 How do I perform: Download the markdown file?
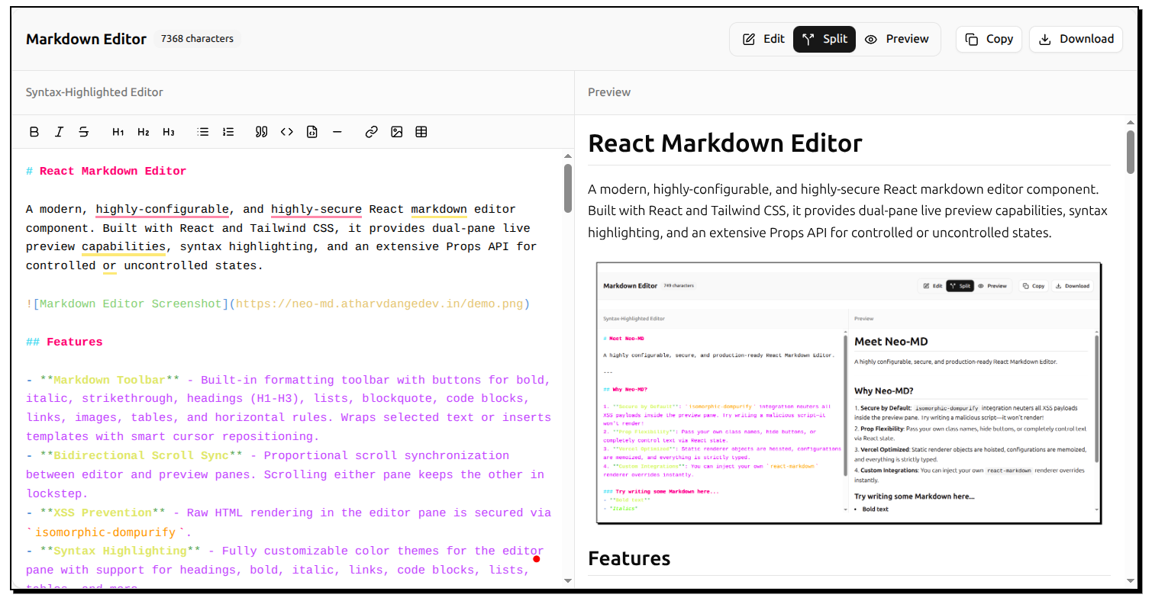click(1076, 39)
